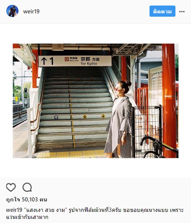This screenshot has width=191, height=223.
Task: Open weir19 username link in the caption
Action: [x=14, y=210]
